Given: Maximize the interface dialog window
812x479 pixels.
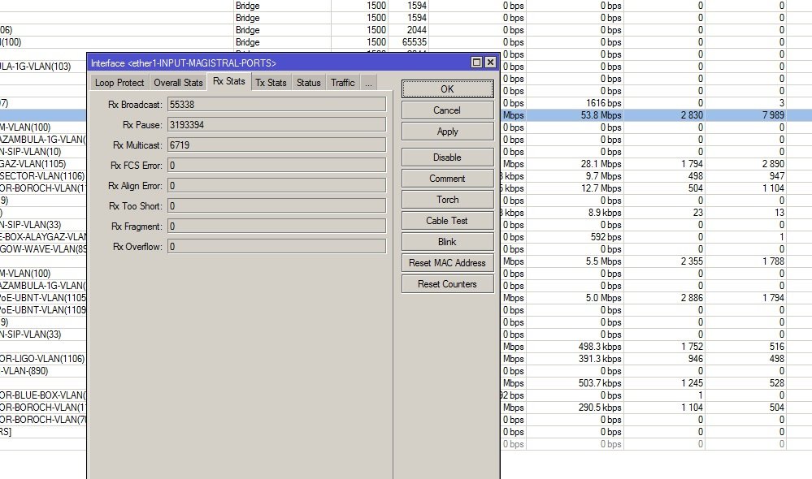Looking at the screenshot, I should 476,63.
